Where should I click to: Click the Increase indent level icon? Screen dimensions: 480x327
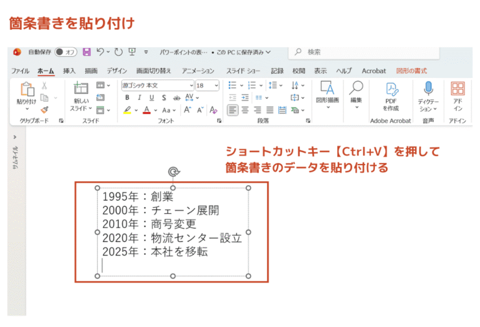(x=245, y=98)
